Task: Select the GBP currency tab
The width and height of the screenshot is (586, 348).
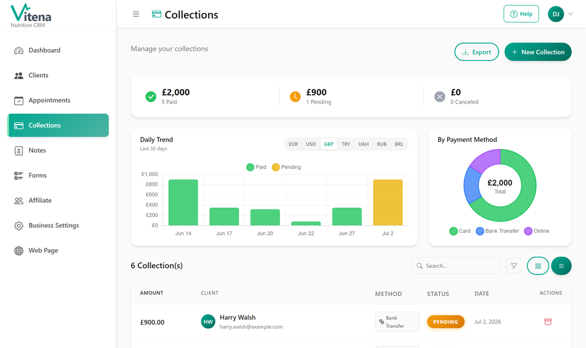Action: tap(329, 144)
